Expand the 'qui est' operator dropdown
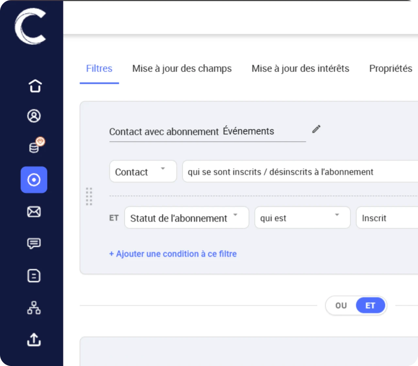 pyautogui.click(x=302, y=217)
